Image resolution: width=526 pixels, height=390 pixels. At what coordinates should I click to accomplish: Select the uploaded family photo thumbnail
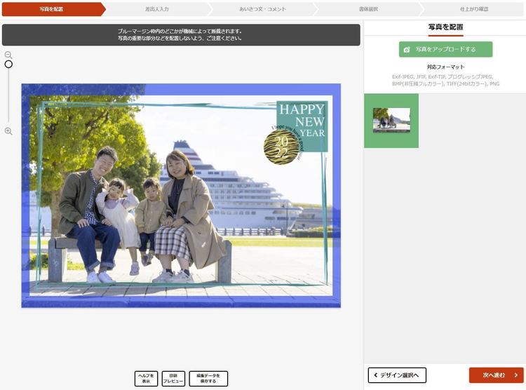click(391, 121)
